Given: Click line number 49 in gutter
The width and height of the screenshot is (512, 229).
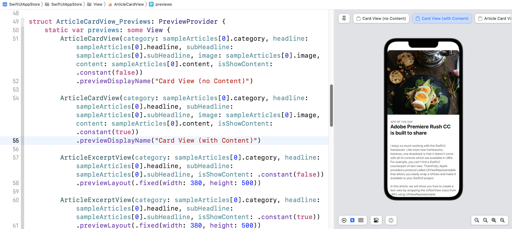Looking at the screenshot, I should pos(16,22).
